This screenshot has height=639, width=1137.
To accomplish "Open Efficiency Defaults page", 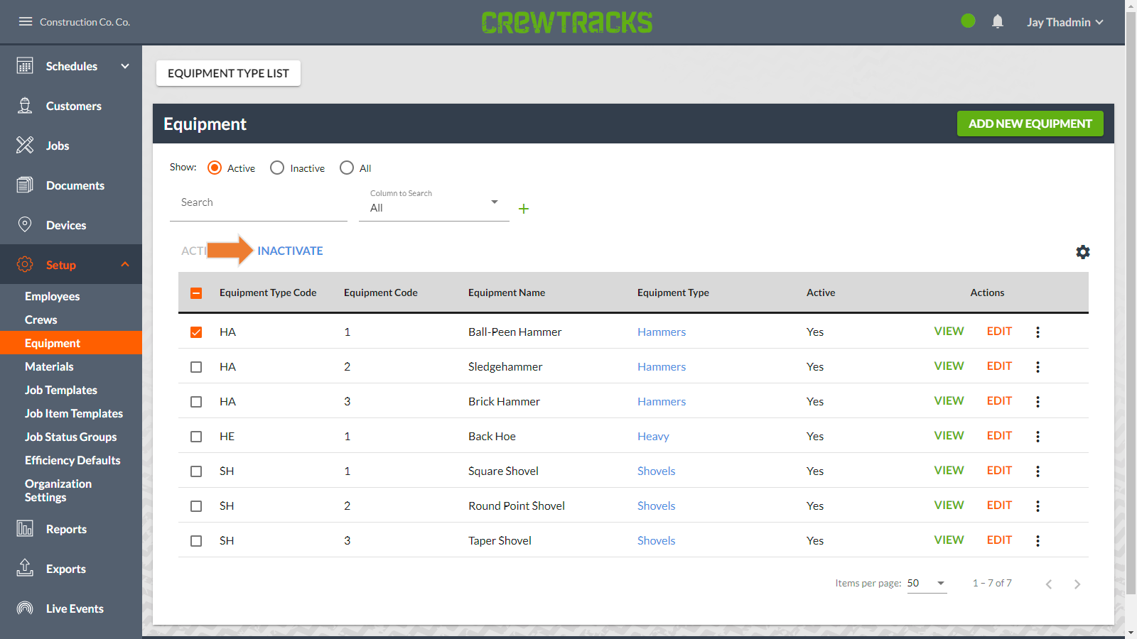I will coord(71,460).
